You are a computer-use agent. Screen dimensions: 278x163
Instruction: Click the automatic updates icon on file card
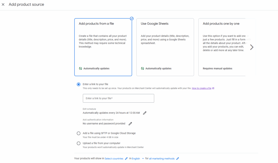pyautogui.click(x=81, y=68)
